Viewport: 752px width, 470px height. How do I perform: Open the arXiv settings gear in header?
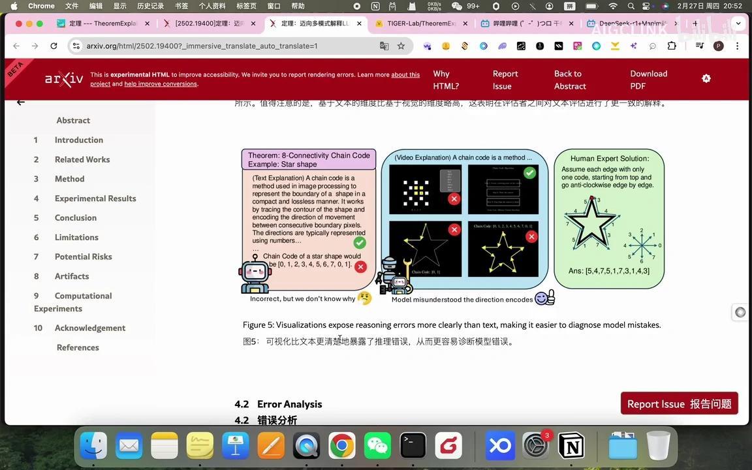coord(706,78)
